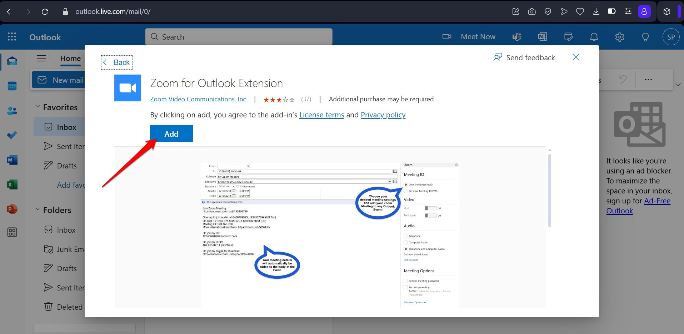Click the Send feedback person icon
This screenshot has height=334, width=684.
click(498, 57)
